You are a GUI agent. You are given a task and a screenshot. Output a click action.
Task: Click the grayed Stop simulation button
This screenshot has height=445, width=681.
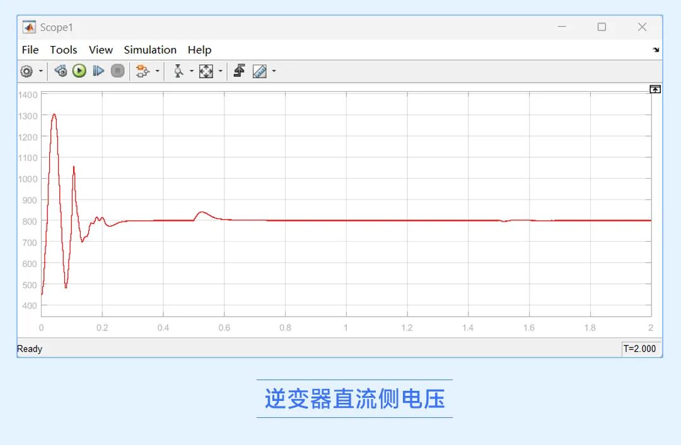[x=117, y=71]
